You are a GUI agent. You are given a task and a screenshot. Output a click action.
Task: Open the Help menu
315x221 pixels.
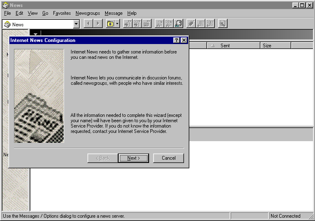(132, 13)
